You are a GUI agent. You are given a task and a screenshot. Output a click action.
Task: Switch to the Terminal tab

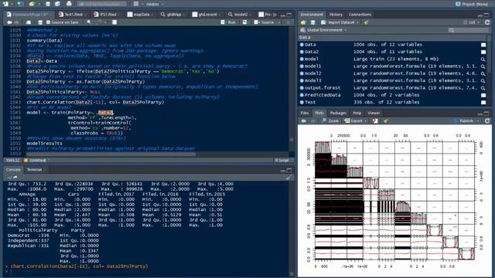[34, 170]
